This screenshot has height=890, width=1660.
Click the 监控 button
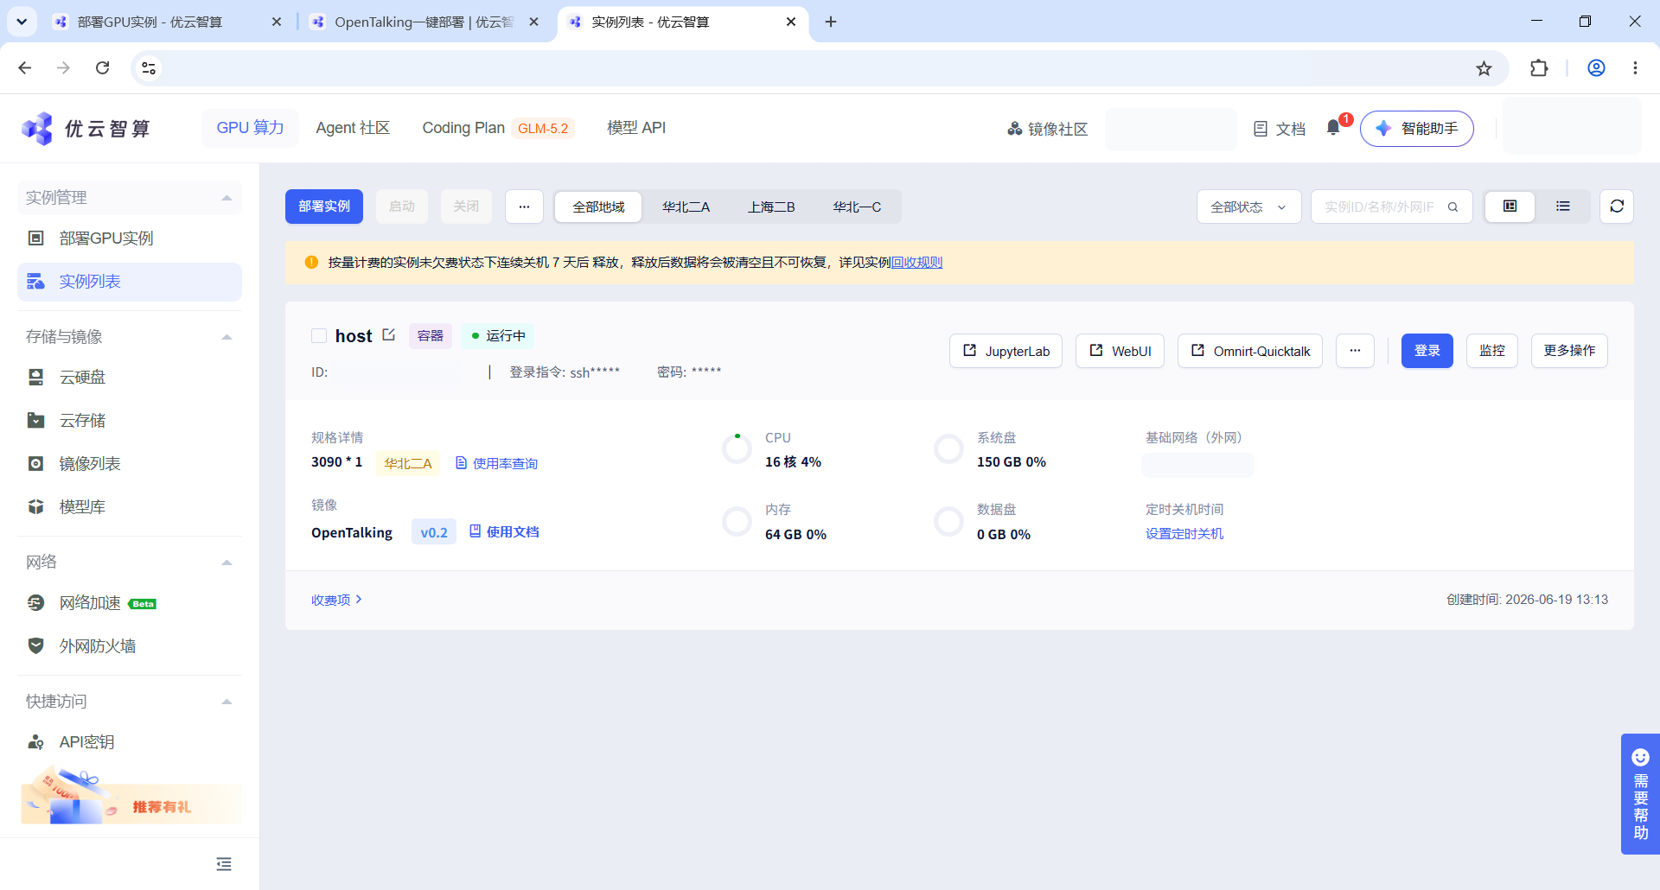1492,351
